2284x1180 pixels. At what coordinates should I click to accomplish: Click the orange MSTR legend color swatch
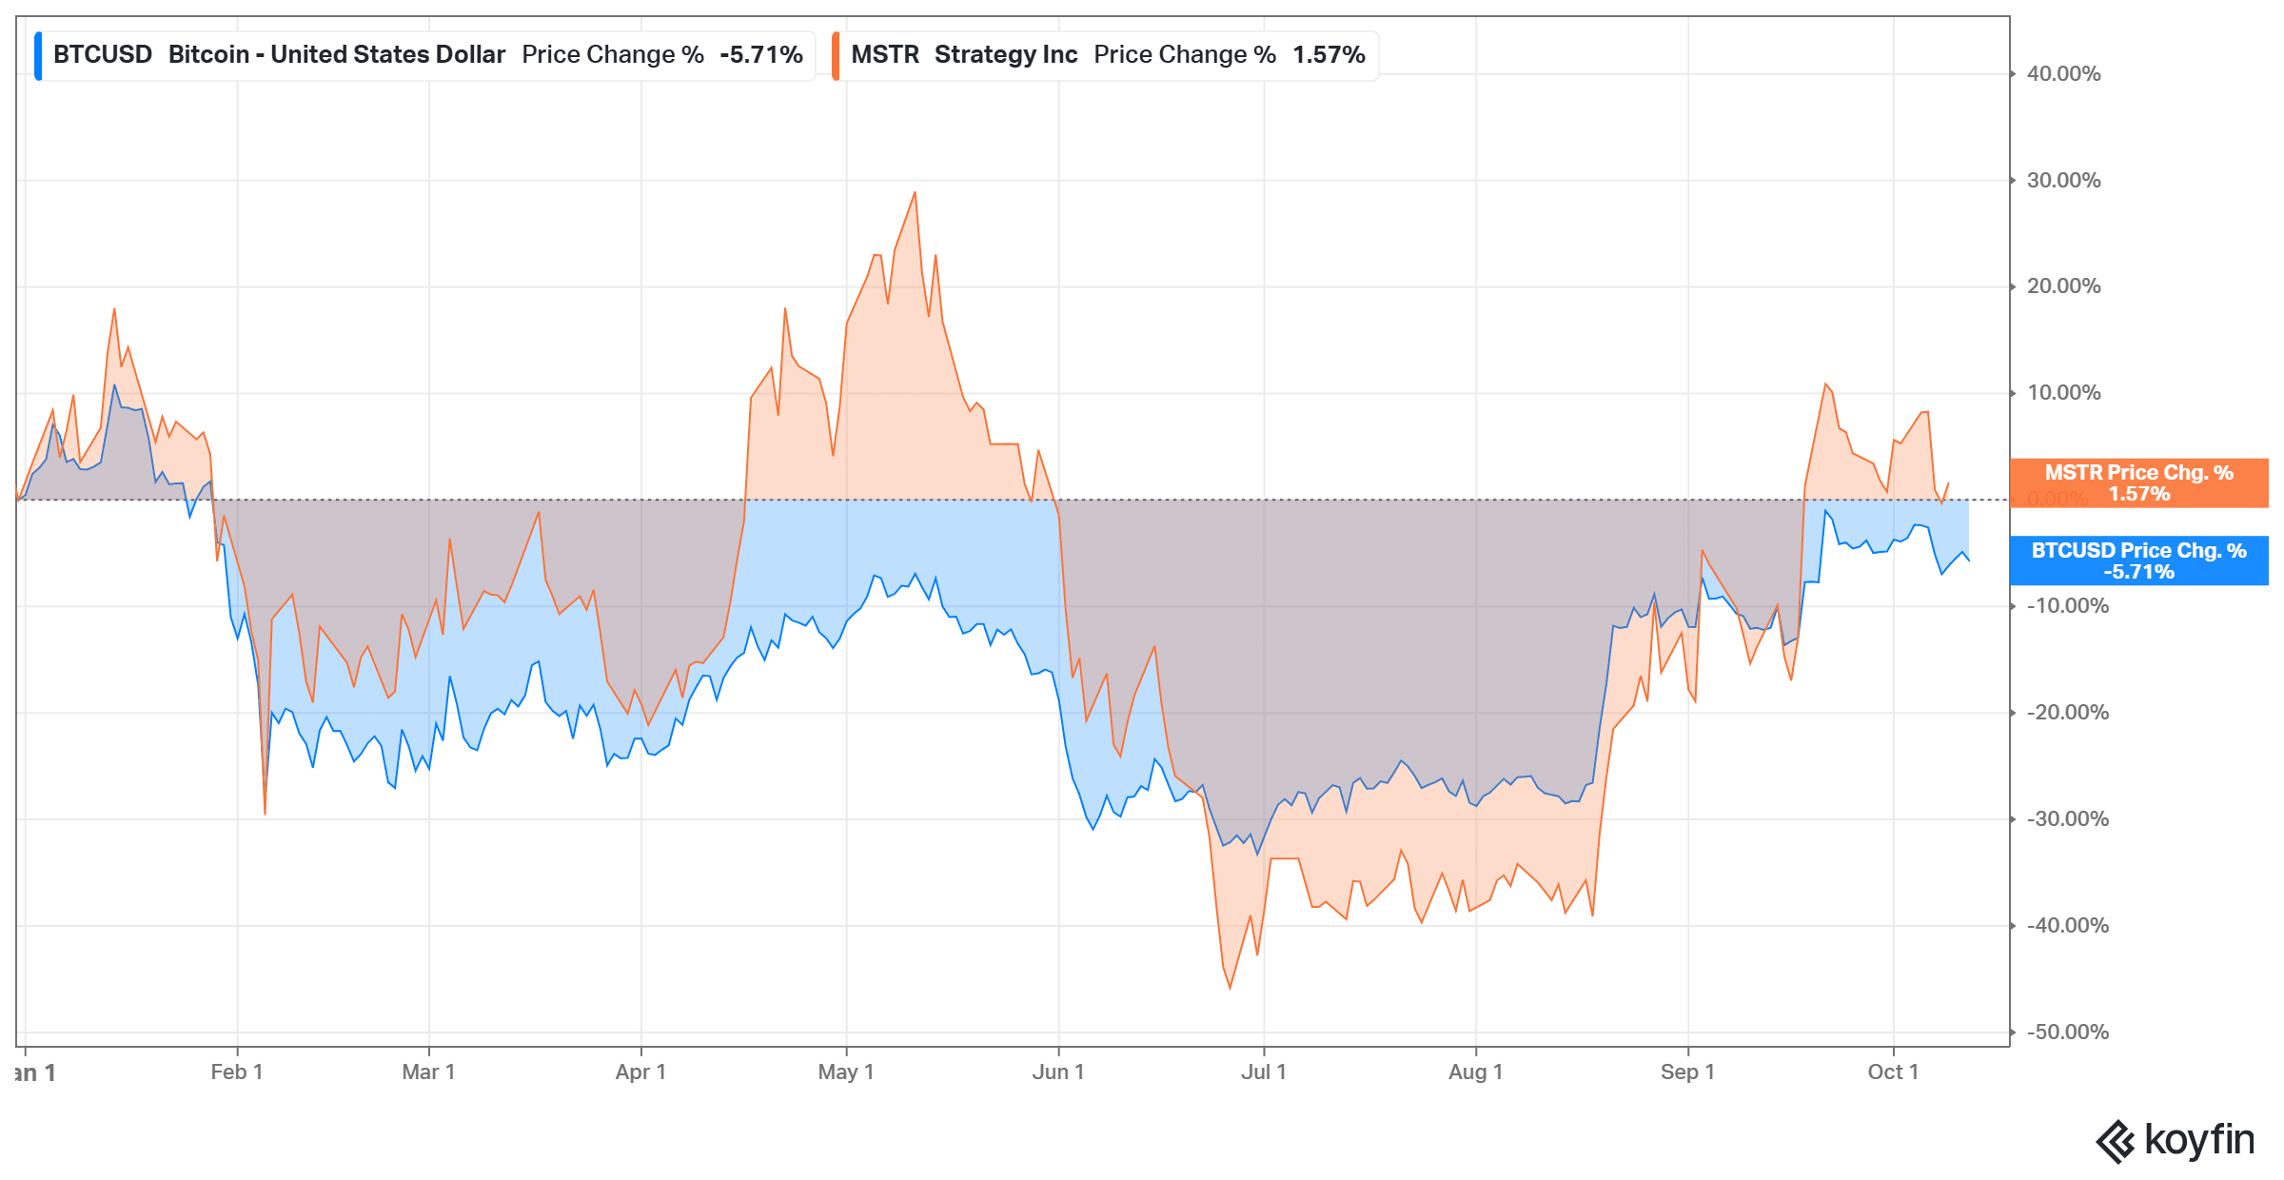[836, 55]
